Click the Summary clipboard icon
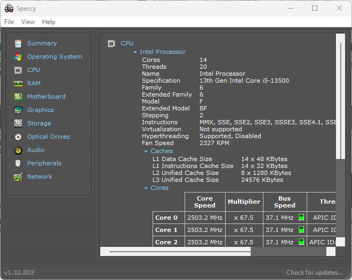This screenshot has width=352, height=280. (x=18, y=44)
